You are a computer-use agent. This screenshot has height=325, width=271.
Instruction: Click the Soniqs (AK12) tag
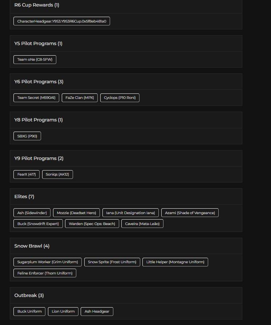click(57, 174)
